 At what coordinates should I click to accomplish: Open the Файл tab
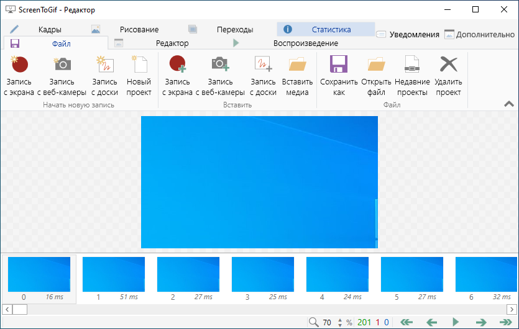coord(55,43)
